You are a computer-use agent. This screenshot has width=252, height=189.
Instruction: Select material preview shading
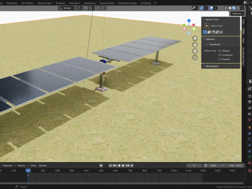pyautogui.click(x=234, y=8)
